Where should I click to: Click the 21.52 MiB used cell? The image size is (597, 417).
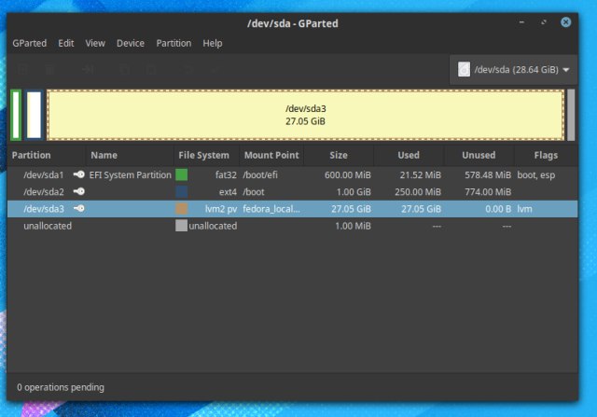point(421,174)
